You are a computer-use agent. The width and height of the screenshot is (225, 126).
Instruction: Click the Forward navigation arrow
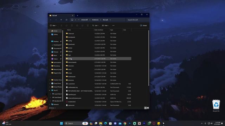point(56,20)
